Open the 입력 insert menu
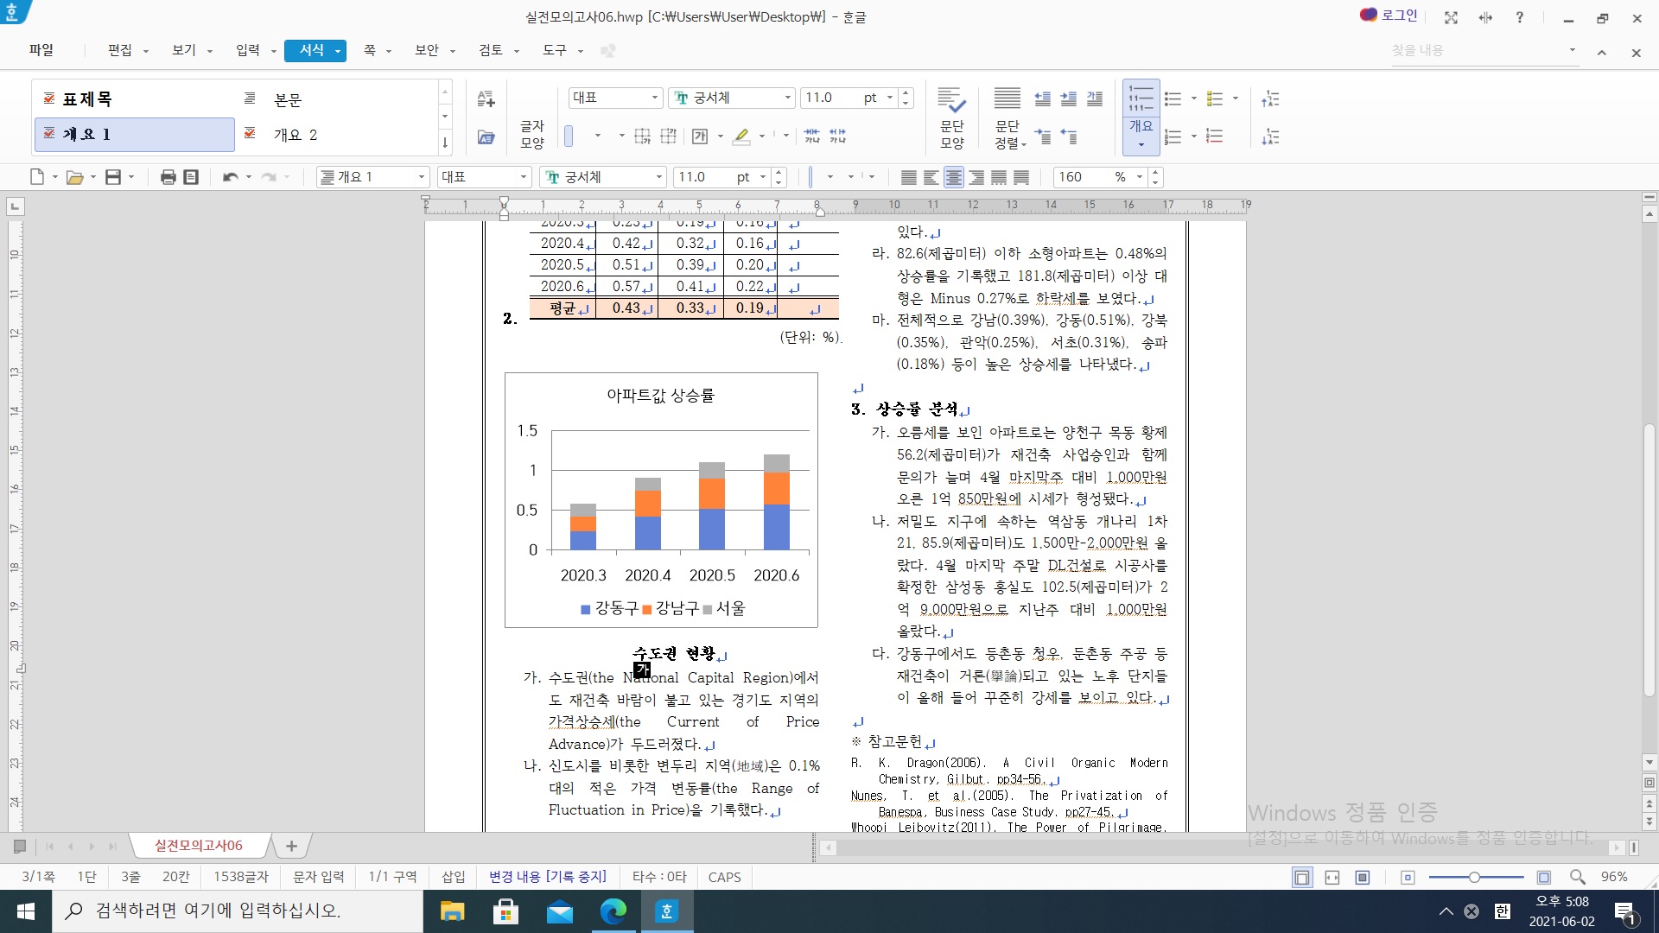Image resolution: width=1659 pixels, height=933 pixels. pos(248,50)
